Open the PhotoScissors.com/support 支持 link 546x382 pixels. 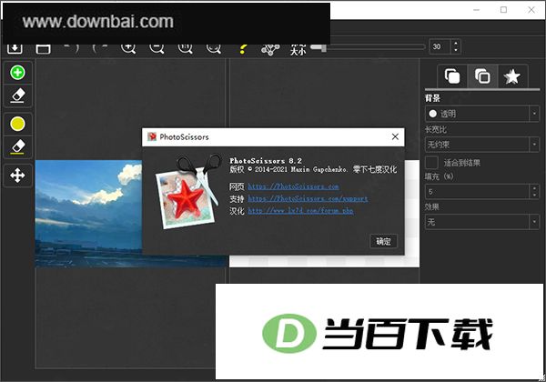(308, 198)
